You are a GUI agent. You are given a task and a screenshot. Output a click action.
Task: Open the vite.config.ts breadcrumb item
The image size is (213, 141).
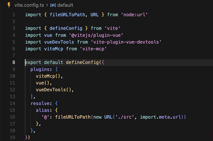click(x=30, y=5)
